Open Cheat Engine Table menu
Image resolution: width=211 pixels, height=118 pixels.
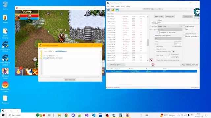[x=118, y=6]
